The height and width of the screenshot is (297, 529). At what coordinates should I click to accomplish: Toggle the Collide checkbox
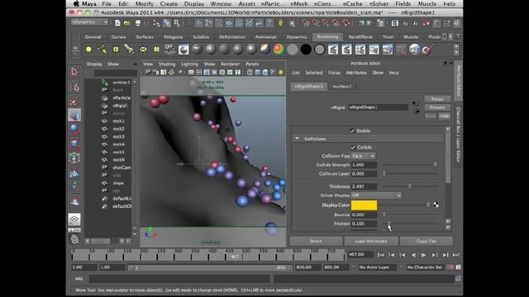click(353, 147)
